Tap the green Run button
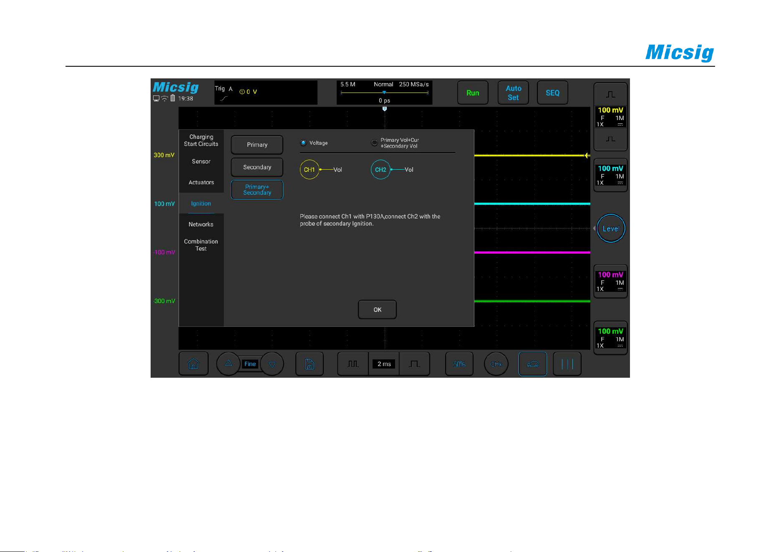 point(473,93)
